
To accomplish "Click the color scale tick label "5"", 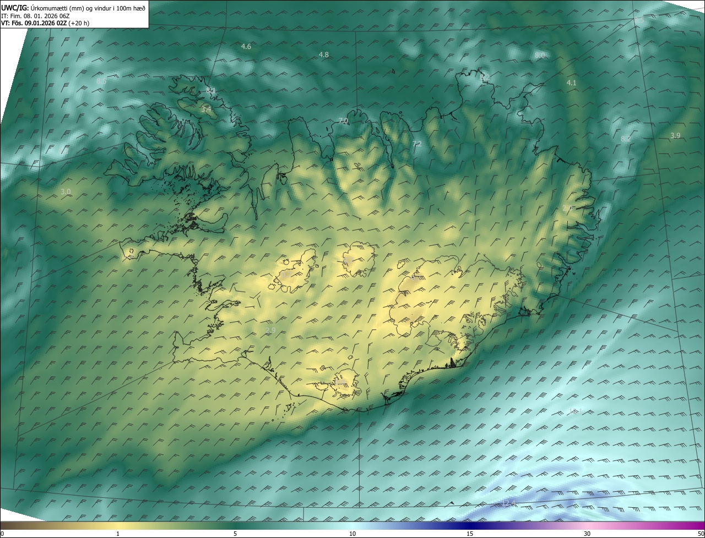I will click(x=235, y=534).
